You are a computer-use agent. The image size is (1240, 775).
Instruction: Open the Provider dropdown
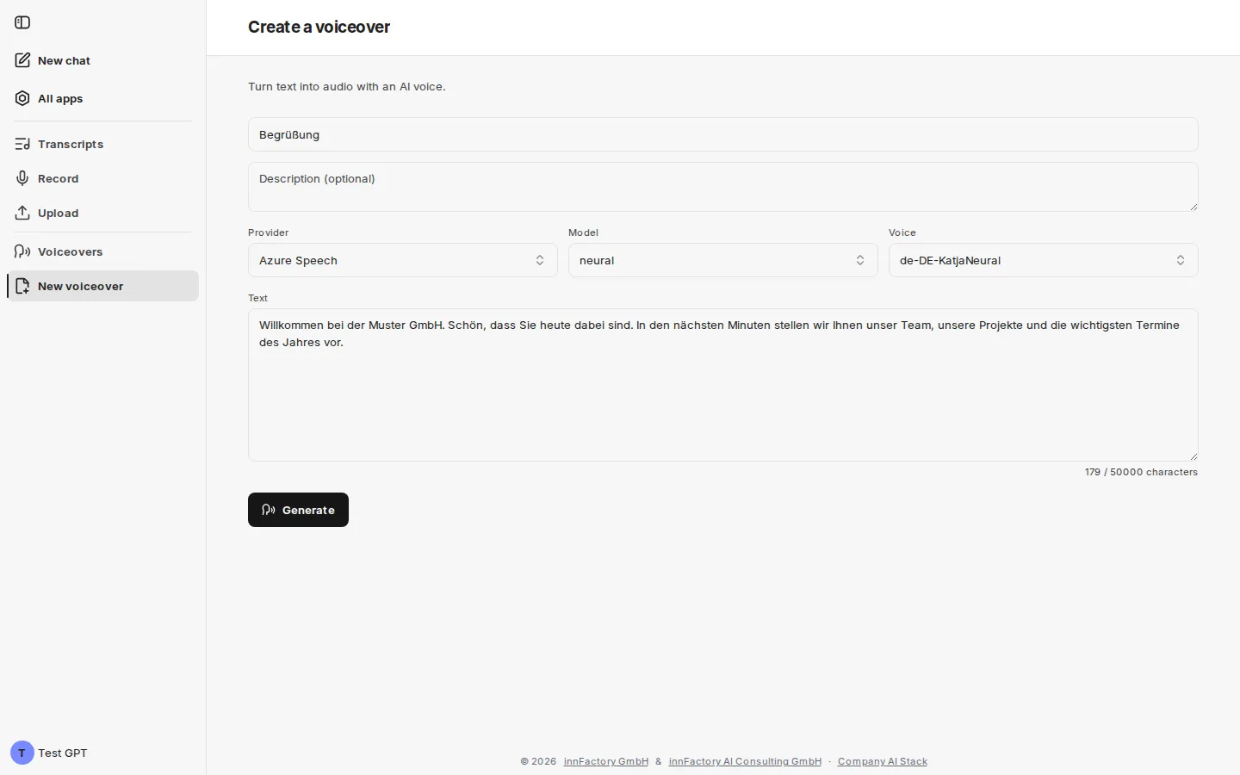point(403,260)
